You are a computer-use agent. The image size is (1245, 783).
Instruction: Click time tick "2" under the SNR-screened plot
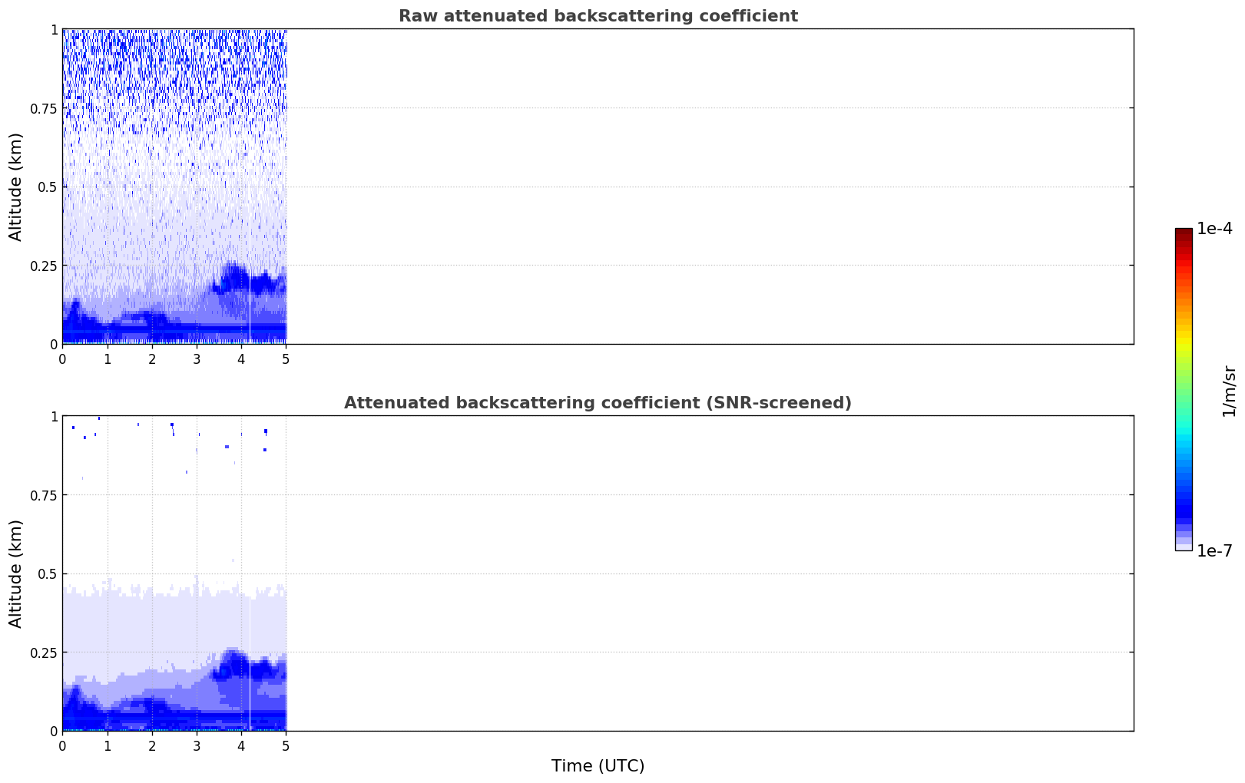pyautogui.click(x=152, y=745)
